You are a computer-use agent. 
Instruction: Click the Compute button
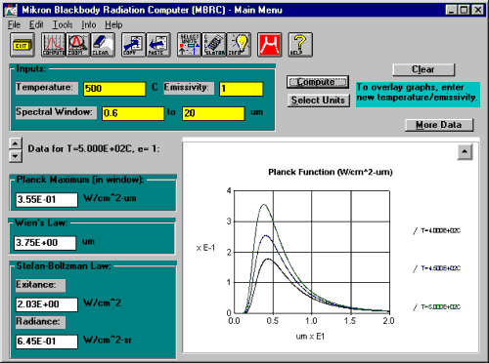[318, 82]
